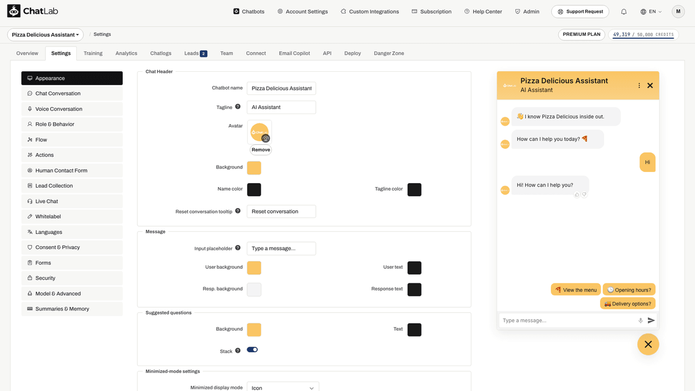Open the Pizza Delicious Assistant chatbot dropdown
Viewport: 695px width, 391px height.
coord(45,35)
